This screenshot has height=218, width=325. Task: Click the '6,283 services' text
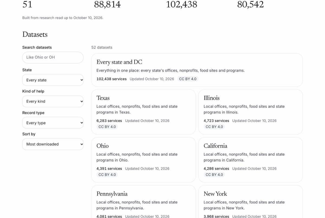109,121
